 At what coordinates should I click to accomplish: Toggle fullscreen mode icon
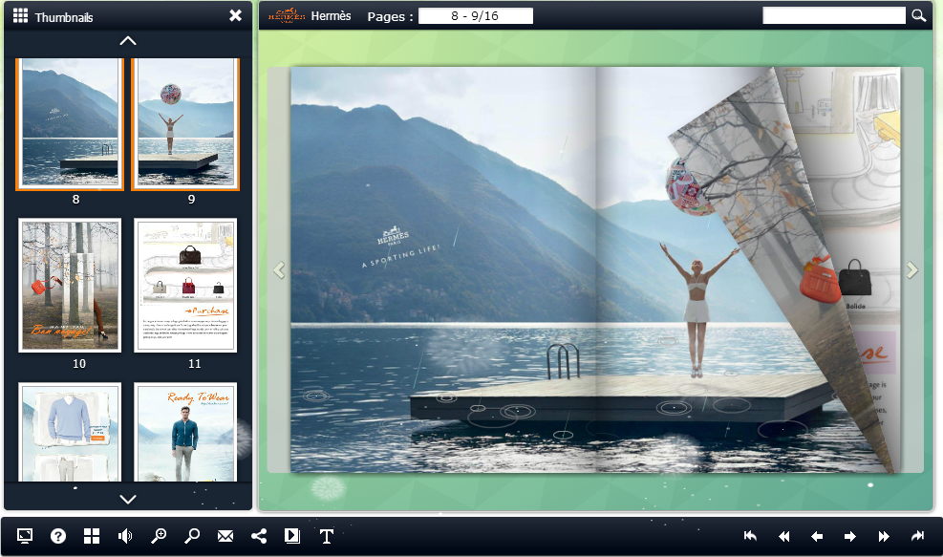coord(25,536)
